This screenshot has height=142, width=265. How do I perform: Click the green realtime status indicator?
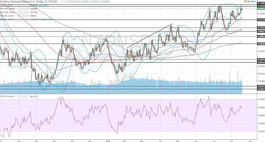coord(252,1)
